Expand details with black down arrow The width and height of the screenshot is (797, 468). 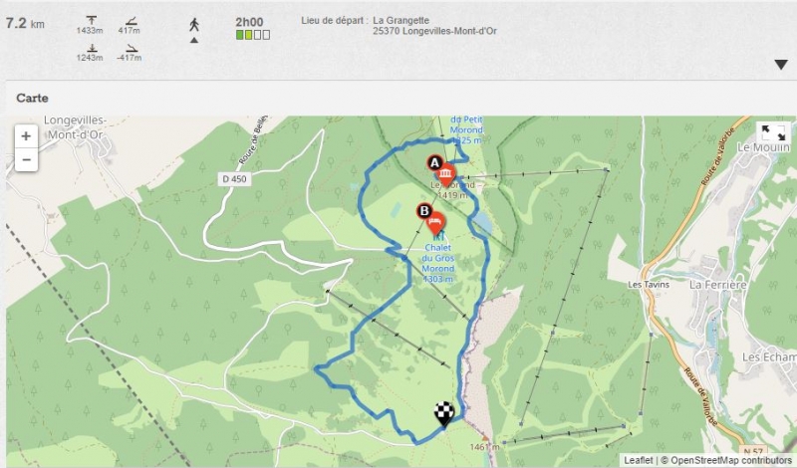[x=781, y=65]
